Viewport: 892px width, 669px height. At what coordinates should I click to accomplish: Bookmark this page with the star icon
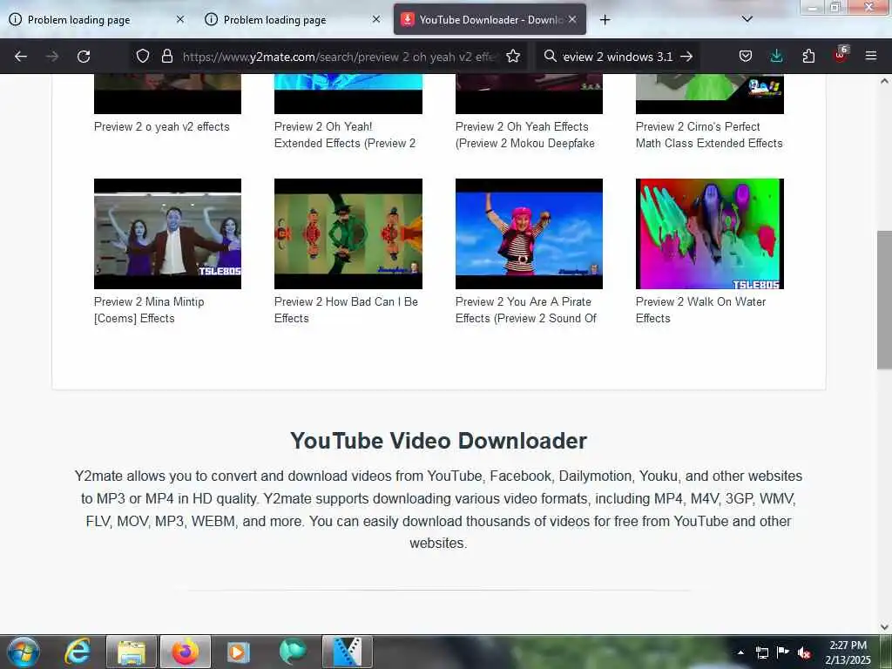513,56
